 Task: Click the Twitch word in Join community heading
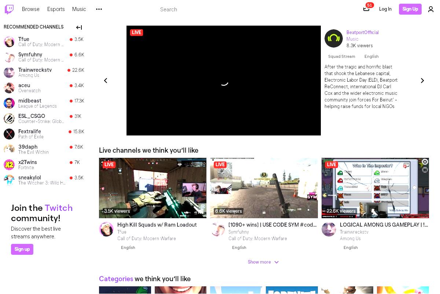click(59, 208)
